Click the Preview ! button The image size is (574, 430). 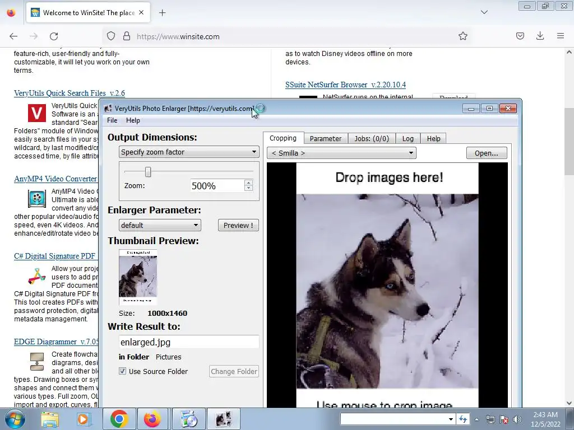coord(238,225)
